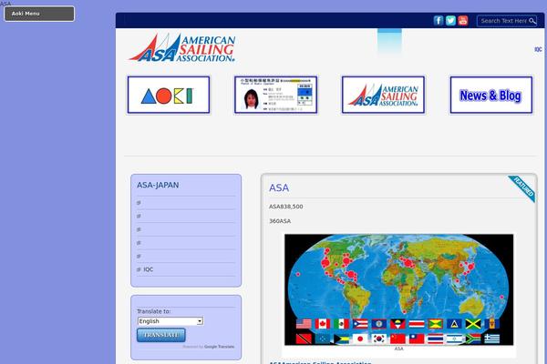Click the South Korea flag on map
Image resolution: width=547 pixels, height=364 pixels.
click(379, 339)
